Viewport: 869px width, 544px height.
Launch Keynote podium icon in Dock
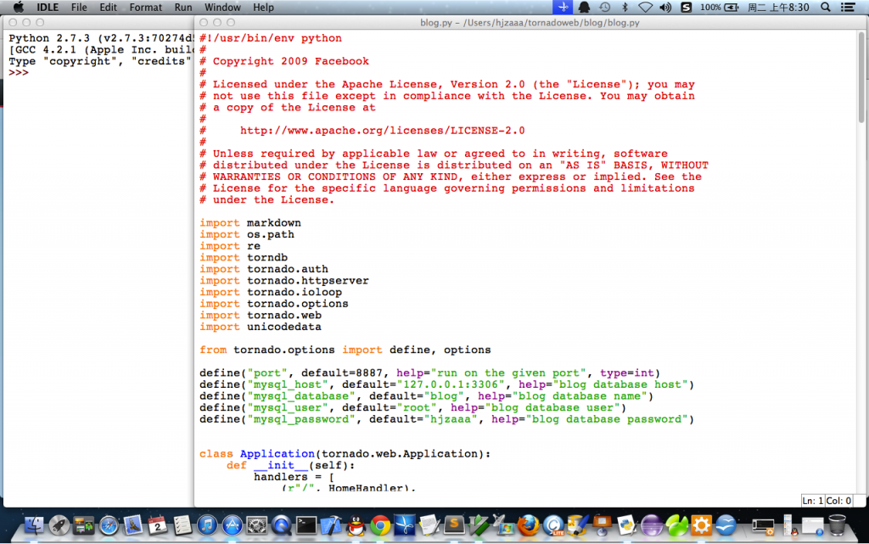click(x=603, y=525)
